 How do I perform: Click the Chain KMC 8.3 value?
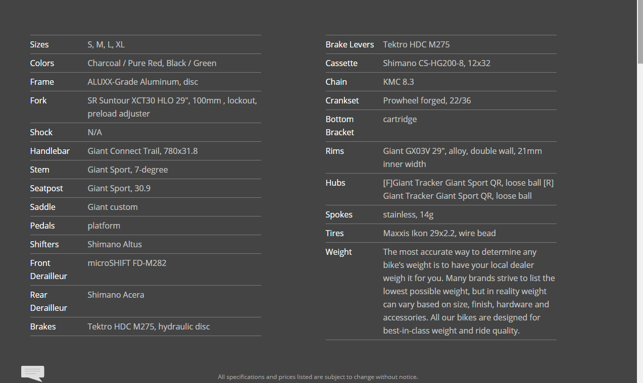pyautogui.click(x=399, y=82)
